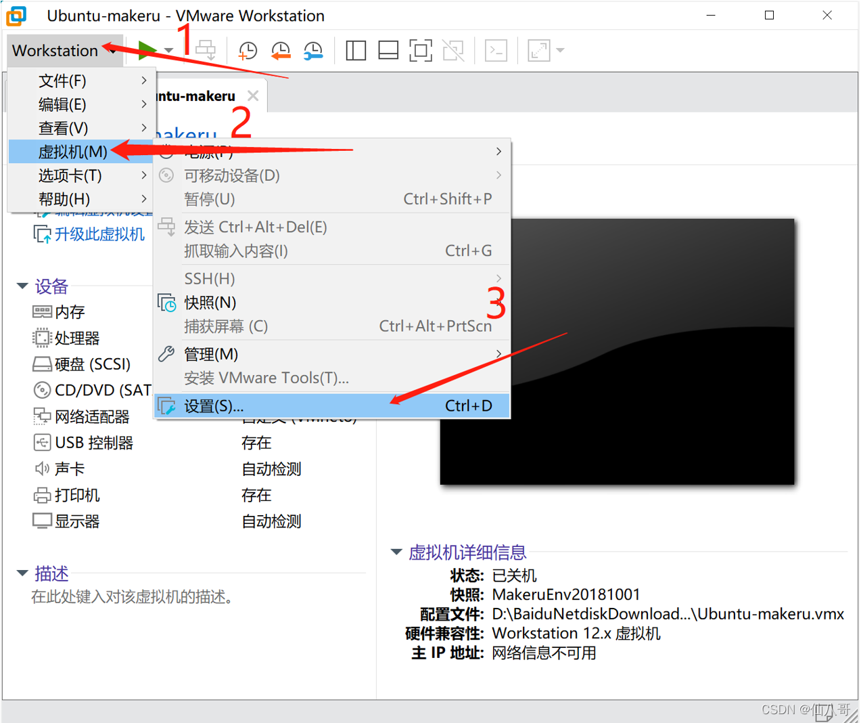Enter full screen mode icon
The height and width of the screenshot is (723, 861).
421,51
